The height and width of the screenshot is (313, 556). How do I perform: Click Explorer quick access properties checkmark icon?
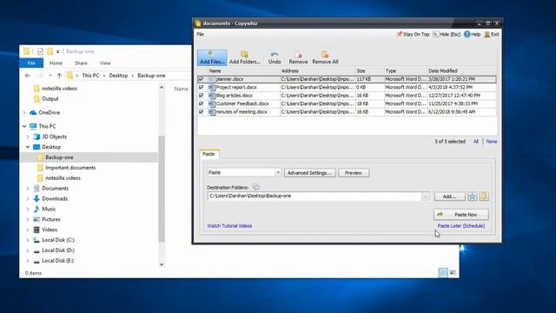[40, 51]
